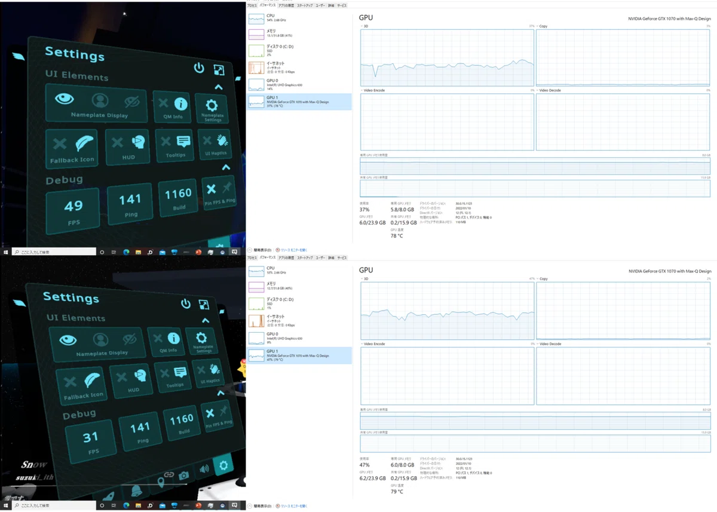The height and width of the screenshot is (512, 717).
Task: Switch to サービス tab in the 47% GPU Task Manager
Action: pos(342,257)
